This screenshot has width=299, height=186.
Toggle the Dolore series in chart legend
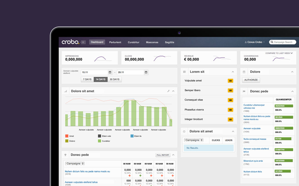click(70, 141)
